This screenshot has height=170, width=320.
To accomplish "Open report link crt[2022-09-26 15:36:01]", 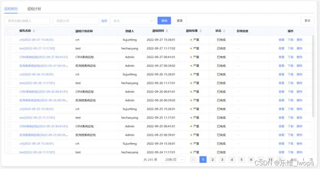I will pos(36,74).
